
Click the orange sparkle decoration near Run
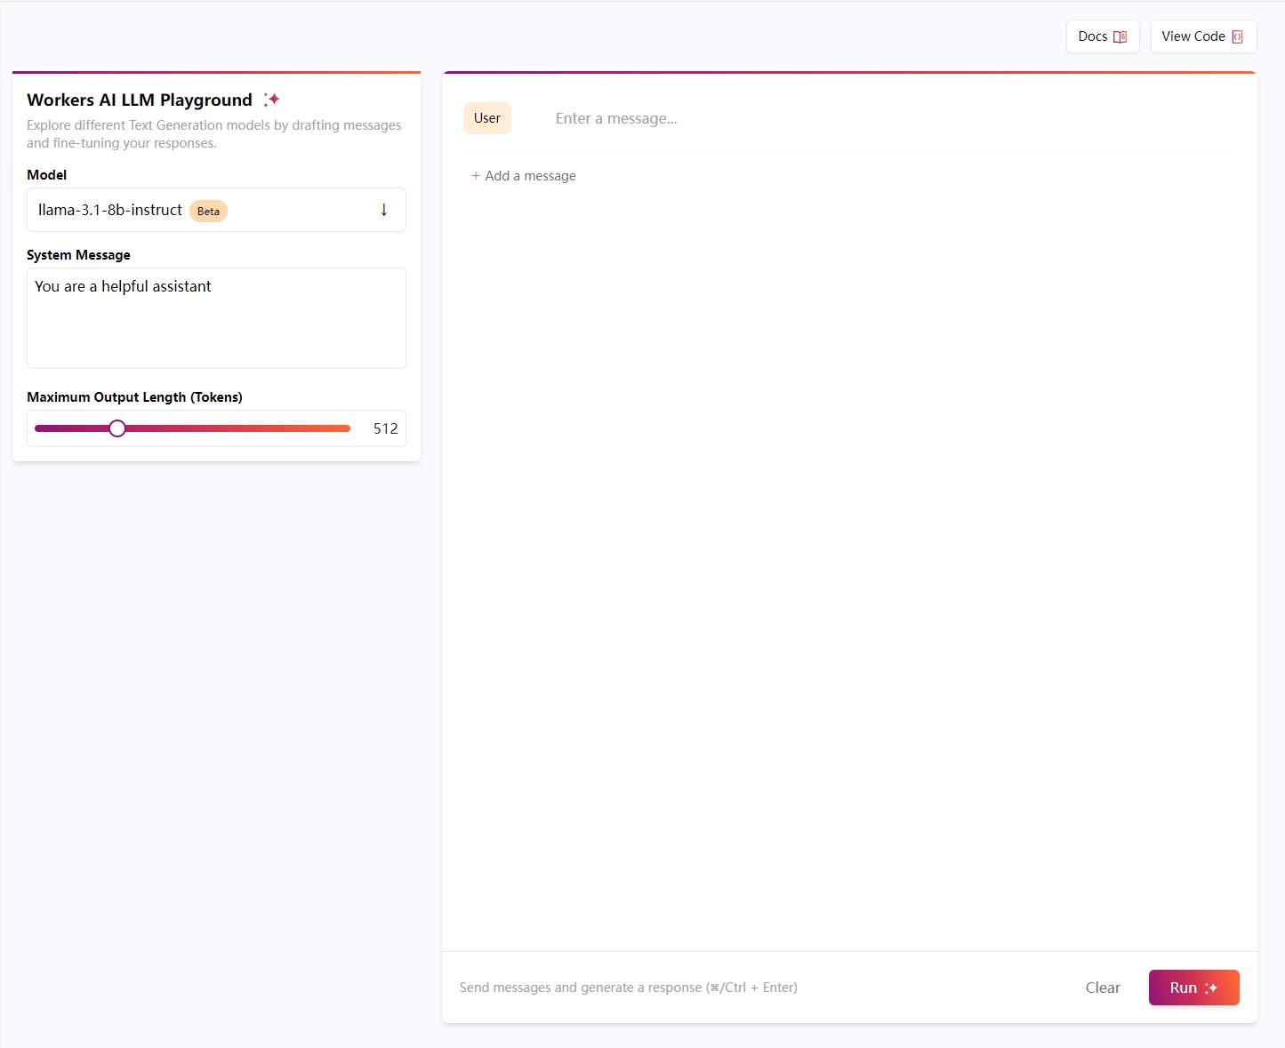1212,988
